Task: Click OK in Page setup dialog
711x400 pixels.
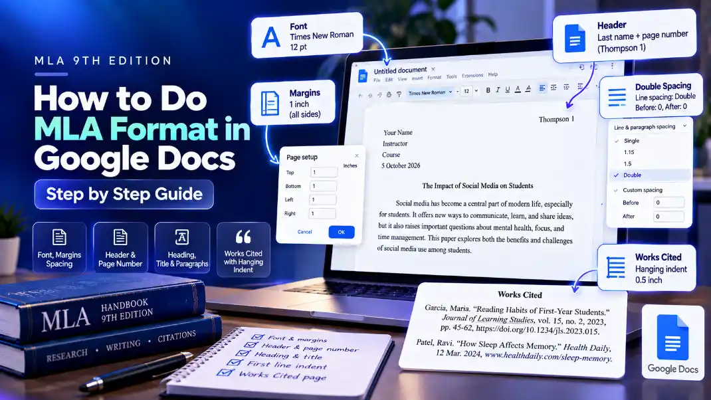Action: pos(342,232)
